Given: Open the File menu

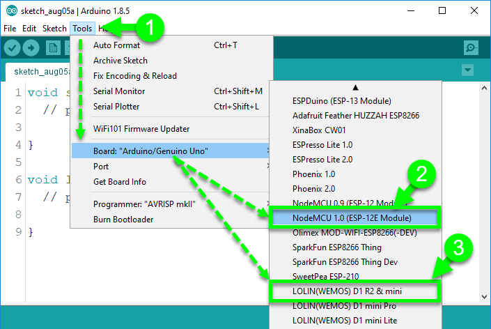Looking at the screenshot, I should [x=10, y=29].
